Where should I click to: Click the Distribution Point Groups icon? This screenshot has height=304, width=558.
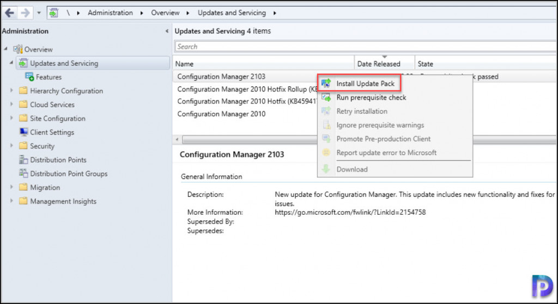pos(23,173)
